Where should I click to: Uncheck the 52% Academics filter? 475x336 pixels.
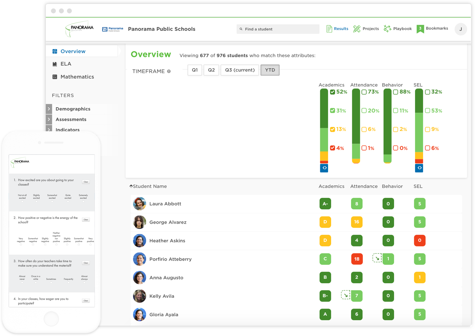pyautogui.click(x=332, y=92)
